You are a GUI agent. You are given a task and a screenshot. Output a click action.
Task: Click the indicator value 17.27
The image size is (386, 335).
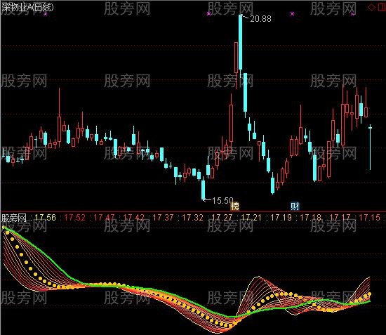222,218
